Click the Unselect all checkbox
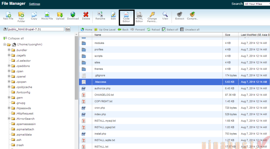Screen dimensions: 270x149 (x=182, y=30)
